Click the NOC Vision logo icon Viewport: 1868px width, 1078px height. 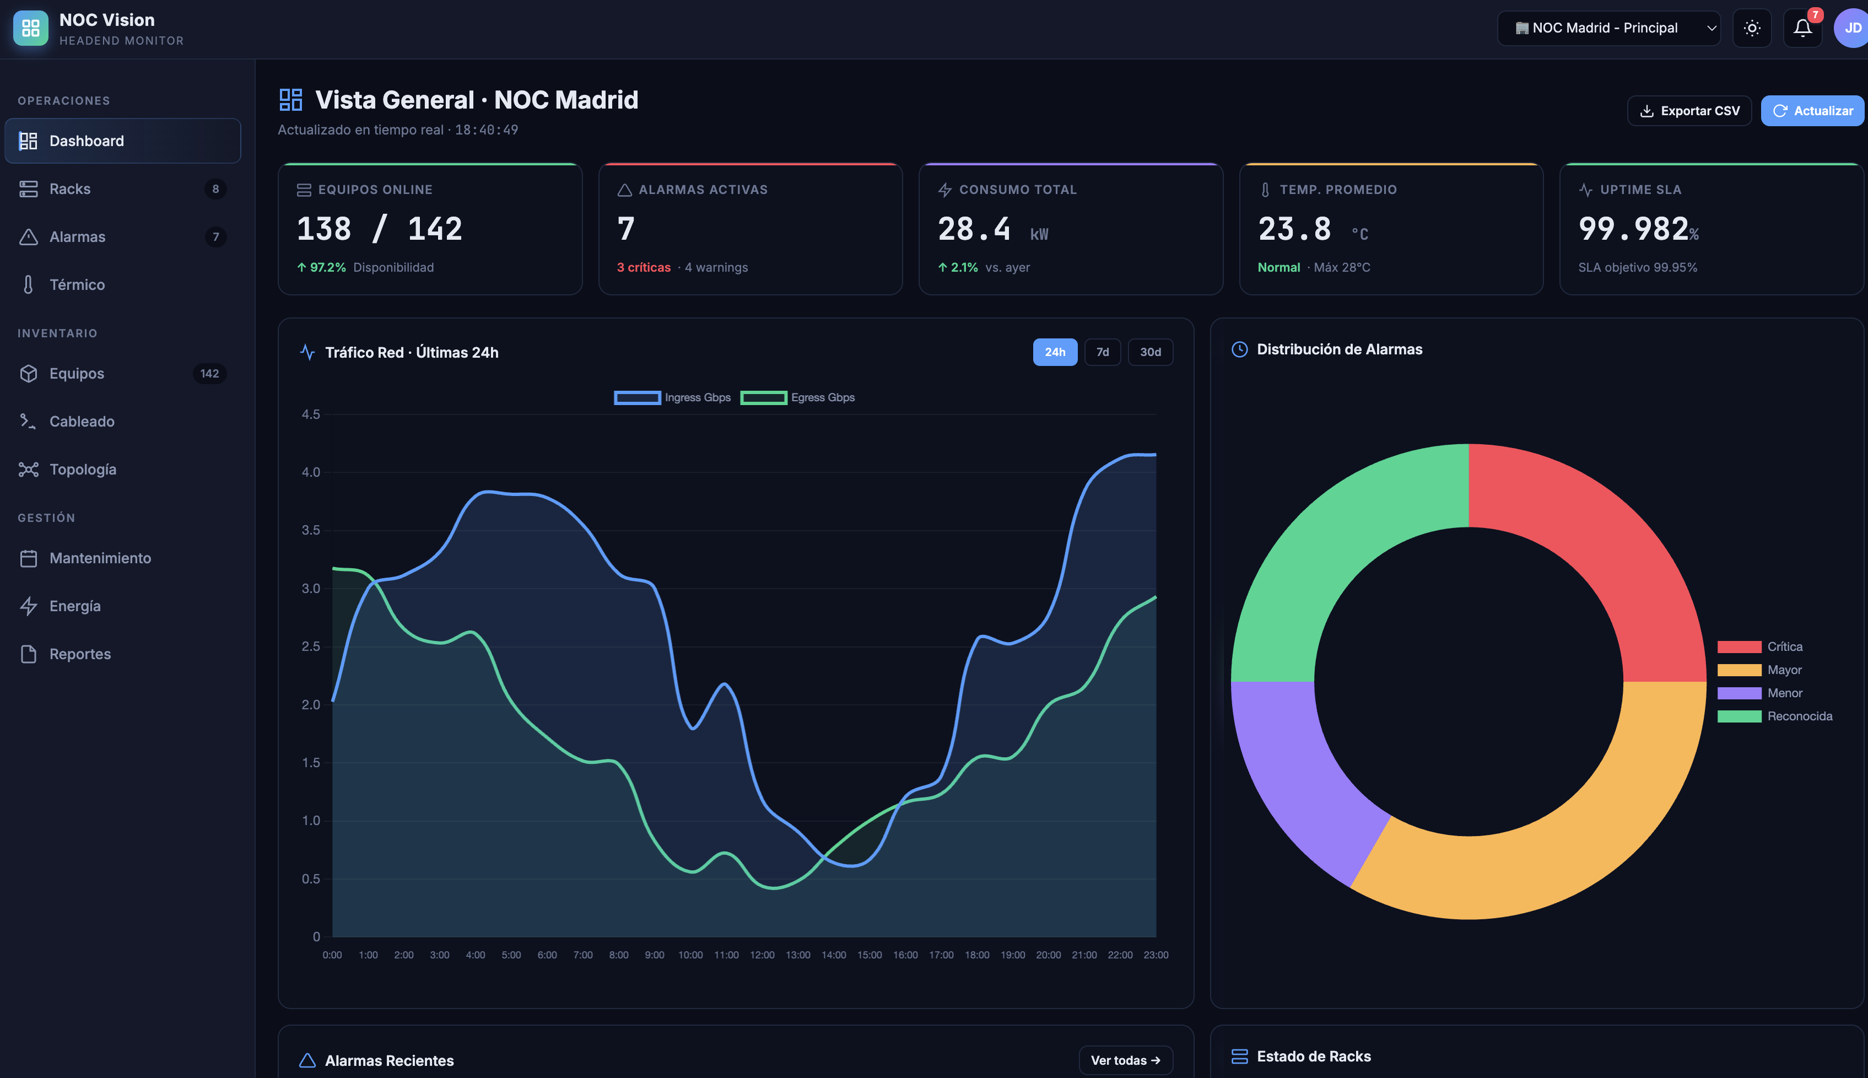coord(30,28)
